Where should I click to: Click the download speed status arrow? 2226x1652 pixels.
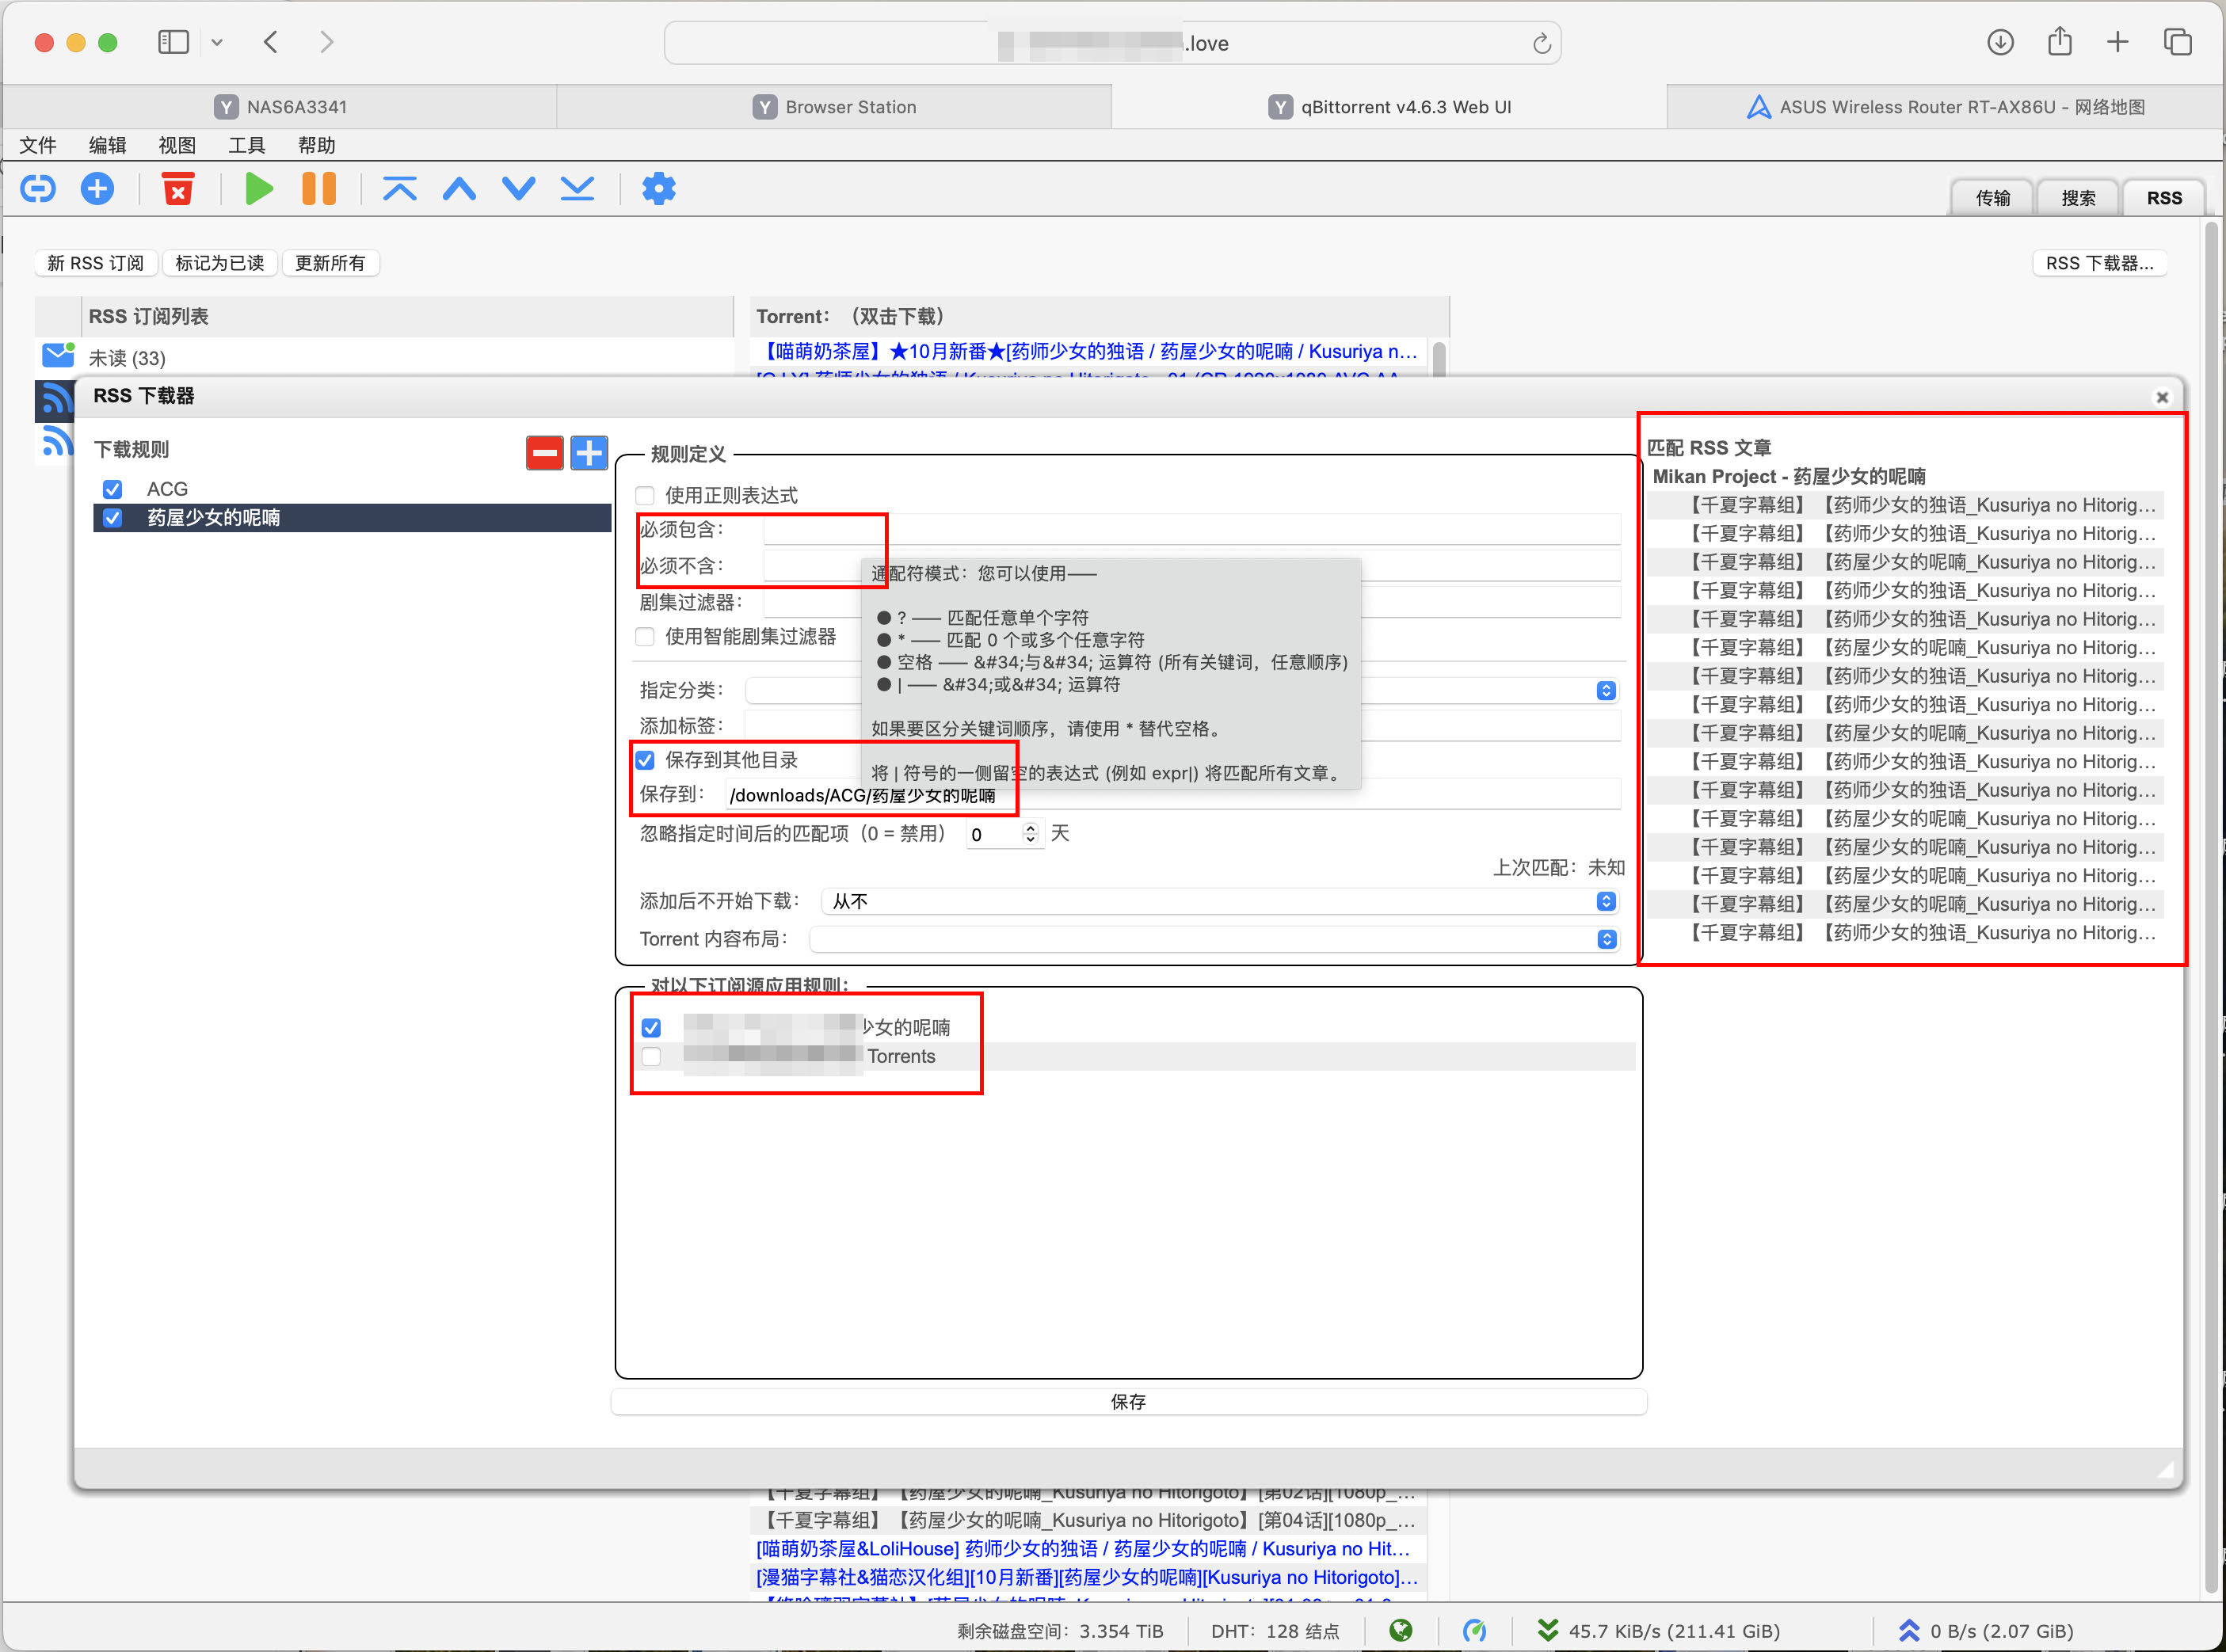1547,1630
